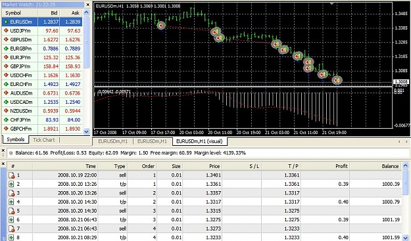Sort results by Profit column
This screenshot has height=241, width=411.
coord(326,166)
